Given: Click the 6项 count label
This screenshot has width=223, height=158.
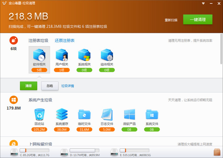Looking at the screenshot, I should point(14,49).
